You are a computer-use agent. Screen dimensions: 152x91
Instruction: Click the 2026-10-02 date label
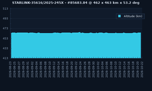pyautogui.click(x=98, y=70)
